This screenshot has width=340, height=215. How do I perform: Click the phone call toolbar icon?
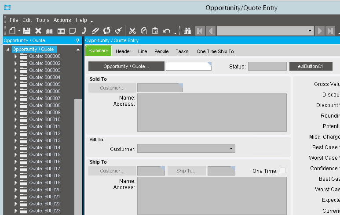(x=84, y=31)
